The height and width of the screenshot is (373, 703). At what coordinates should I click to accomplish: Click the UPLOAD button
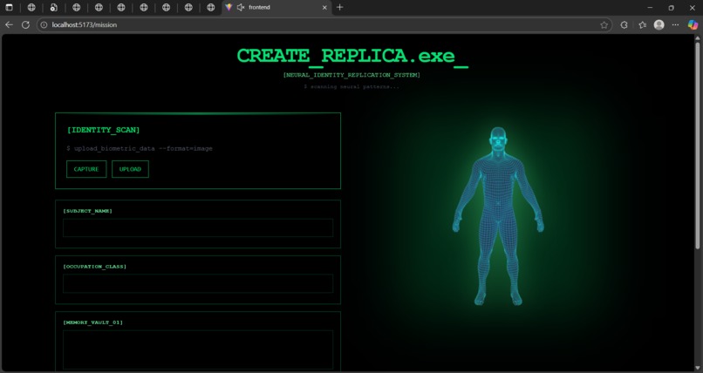[130, 169]
